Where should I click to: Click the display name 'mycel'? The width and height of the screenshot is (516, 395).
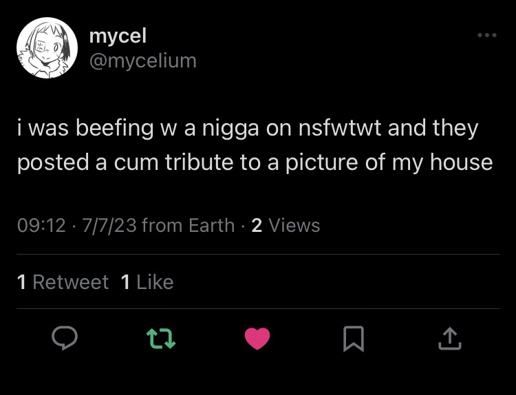(118, 36)
